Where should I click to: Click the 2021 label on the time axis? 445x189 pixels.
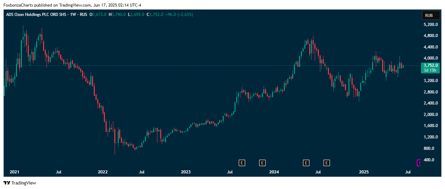pos(15,172)
